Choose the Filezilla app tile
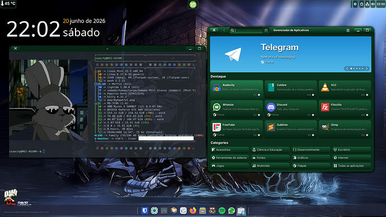This screenshot has width=386, height=217. click(x=345, y=110)
